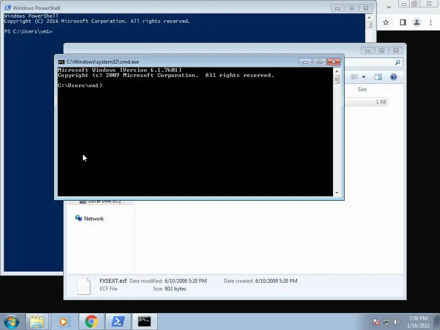Open Explorer help question mark icon
This screenshot has height=330, width=440.
point(394,77)
